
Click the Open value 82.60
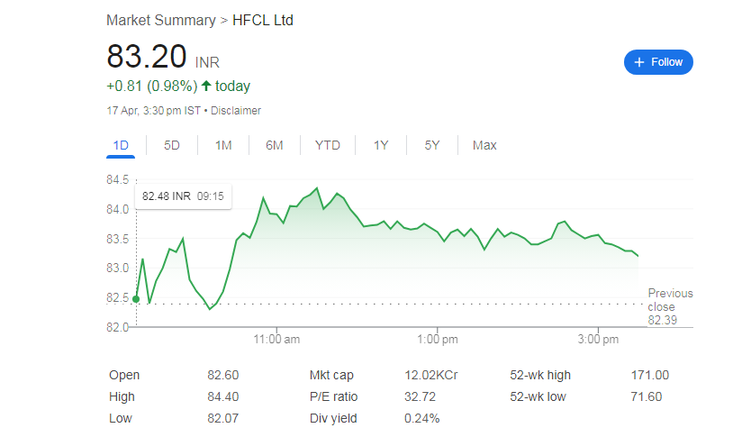tap(223, 375)
